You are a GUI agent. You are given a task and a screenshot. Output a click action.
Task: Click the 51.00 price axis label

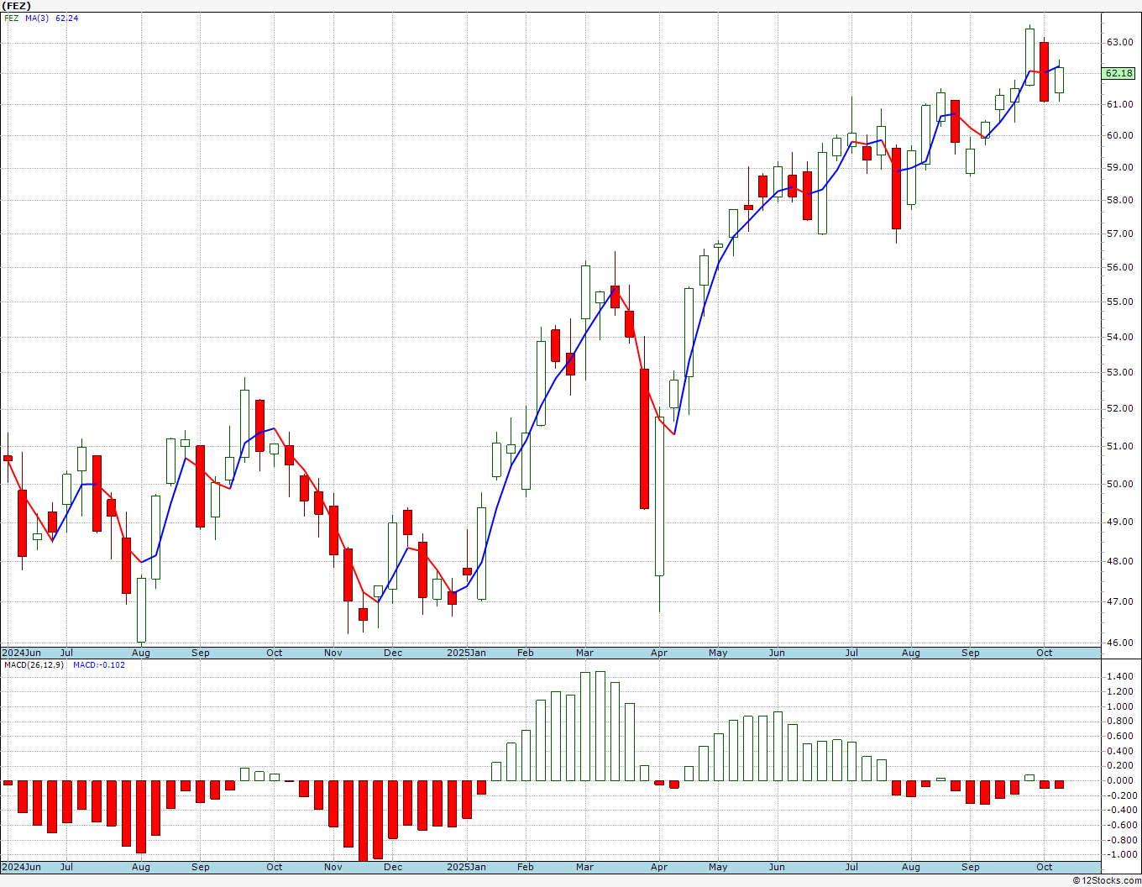[1118, 446]
